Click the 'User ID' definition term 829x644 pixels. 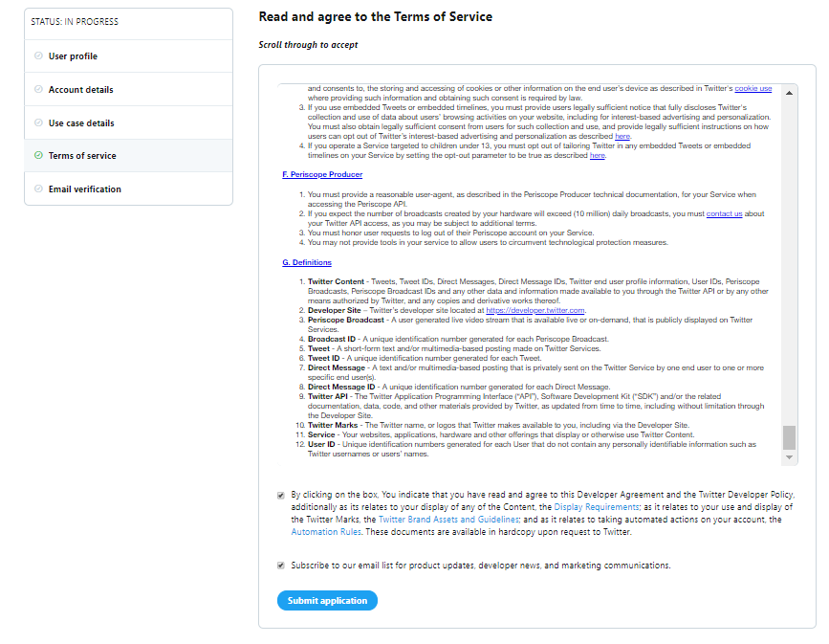(321, 445)
